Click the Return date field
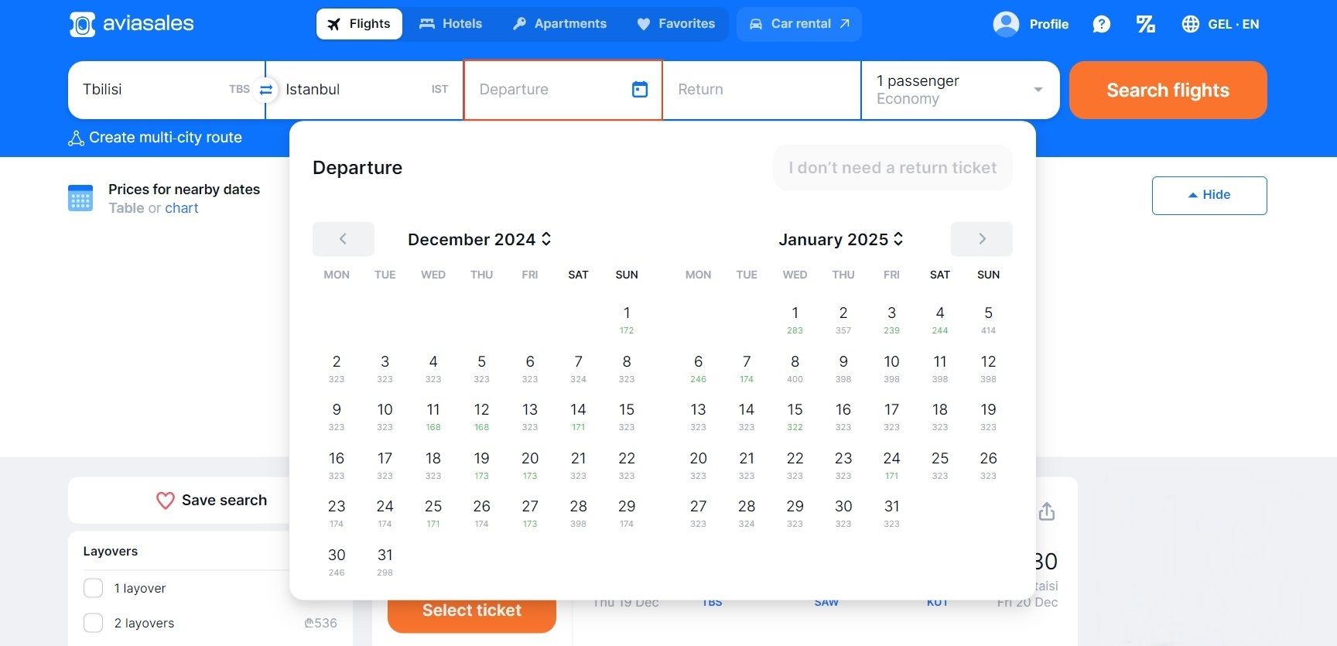This screenshot has height=646, width=1337. [762, 90]
